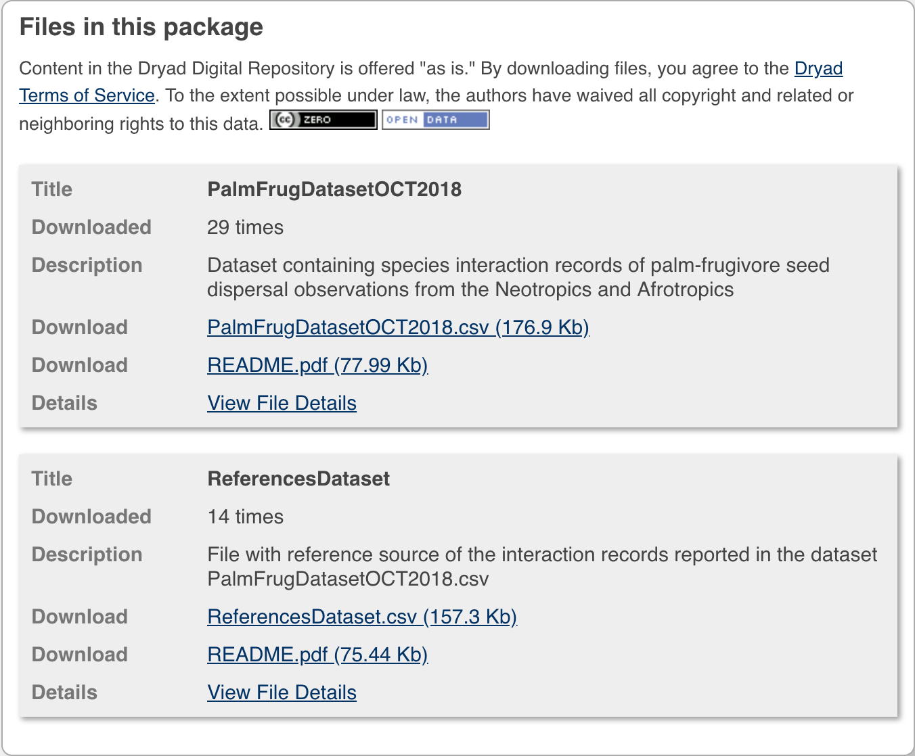Click the "29 times" download count

click(245, 227)
